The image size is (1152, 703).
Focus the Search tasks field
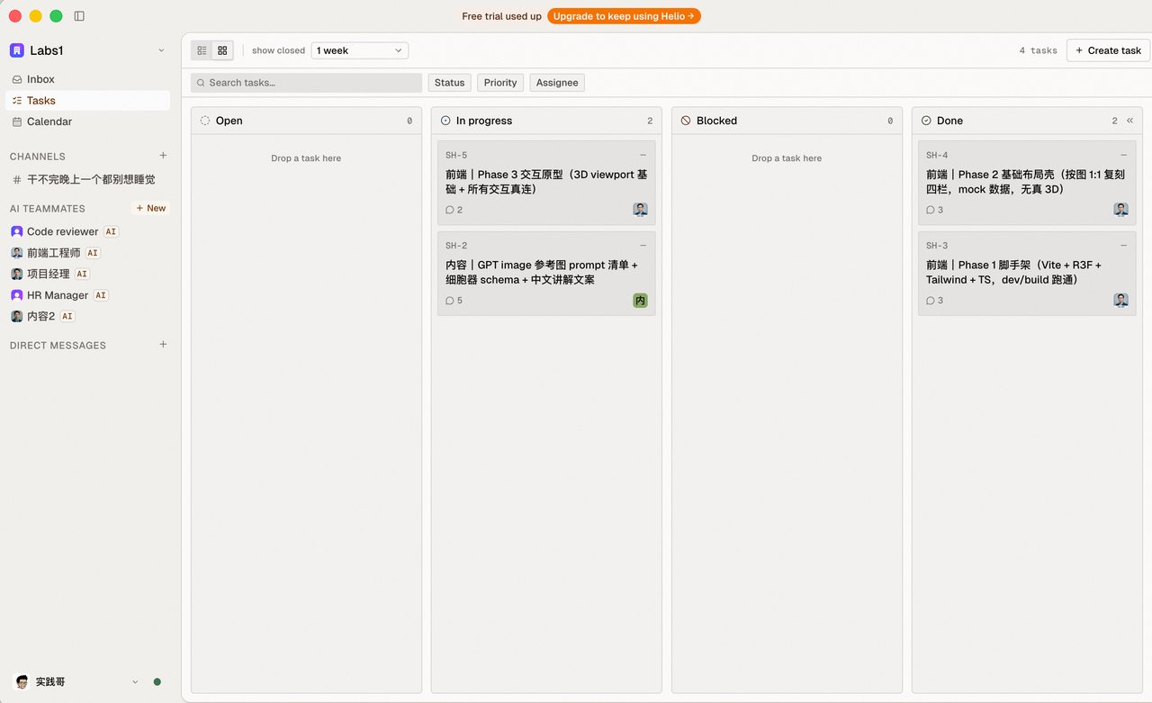[306, 83]
